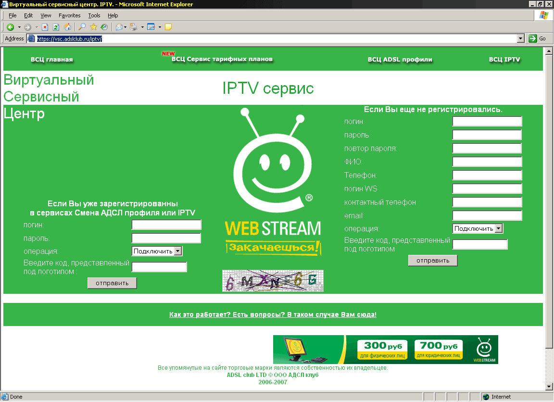Focus the registration пароль field
554x402 pixels.
pos(487,135)
